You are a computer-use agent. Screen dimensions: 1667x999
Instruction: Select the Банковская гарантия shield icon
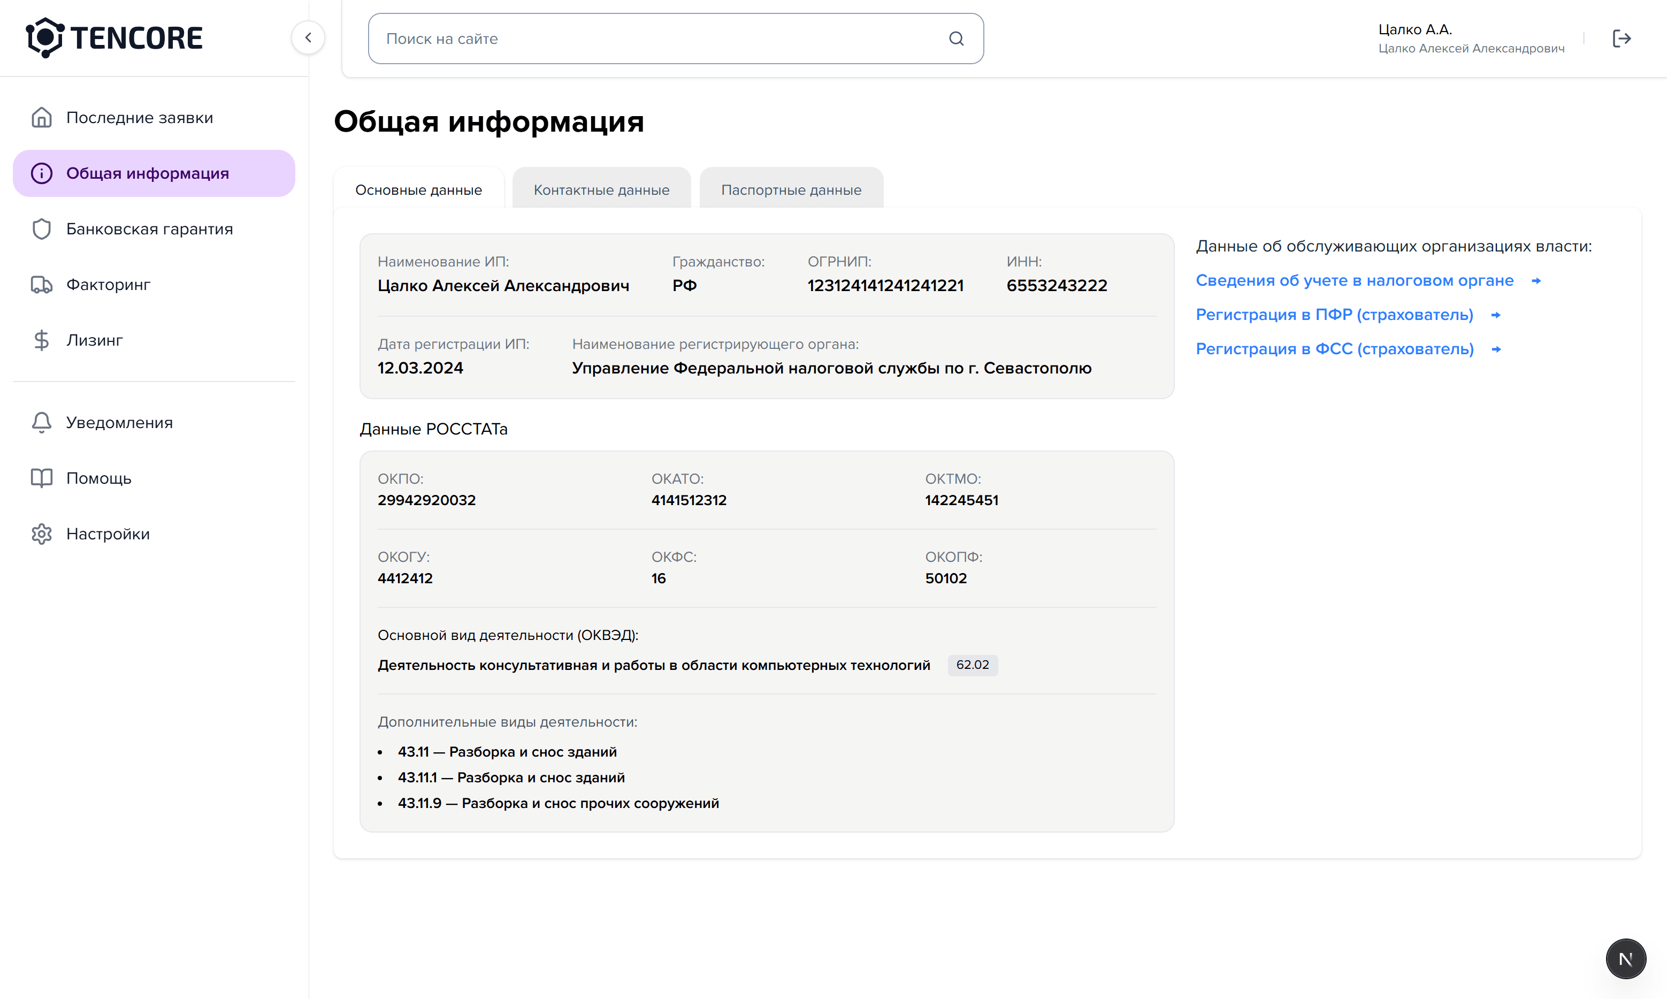41,228
